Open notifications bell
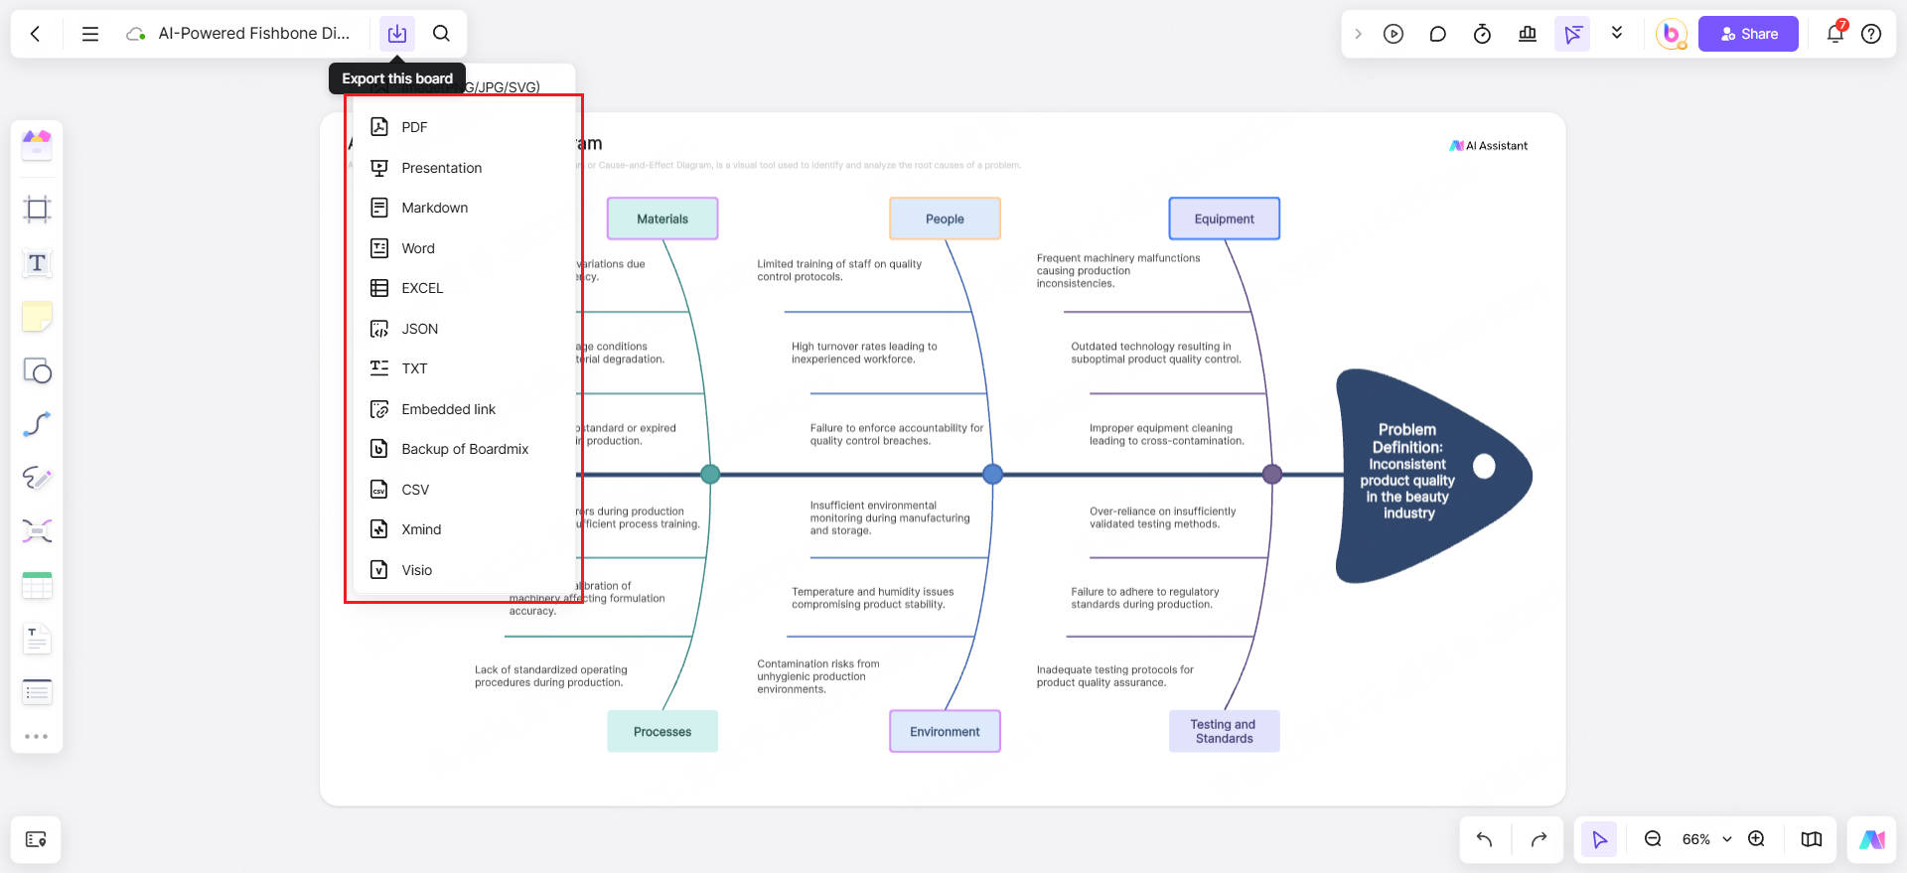Viewport: 1907px width, 873px height. click(x=1835, y=33)
